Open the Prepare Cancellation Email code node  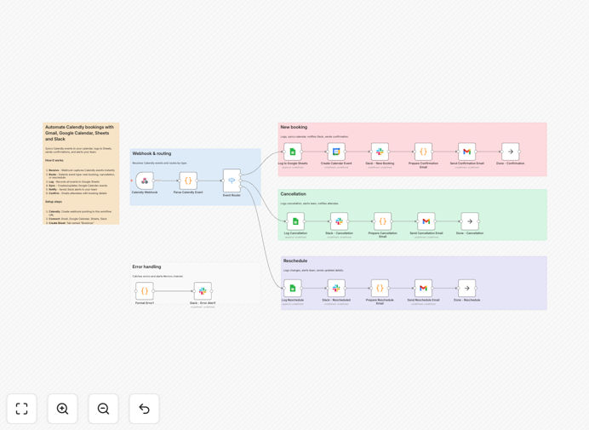click(x=383, y=221)
